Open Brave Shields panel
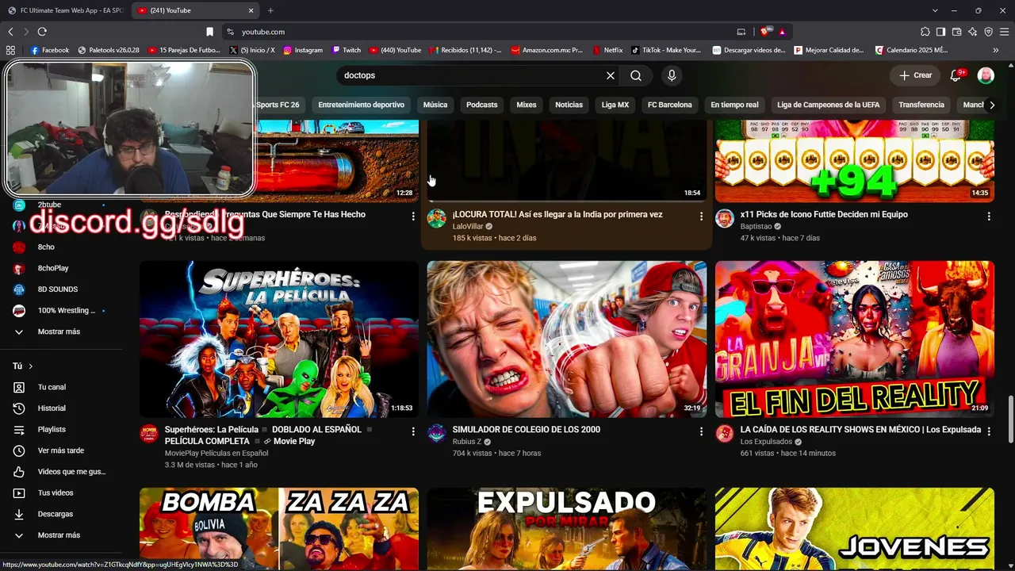Image resolution: width=1015 pixels, height=571 pixels. pyautogui.click(x=764, y=32)
